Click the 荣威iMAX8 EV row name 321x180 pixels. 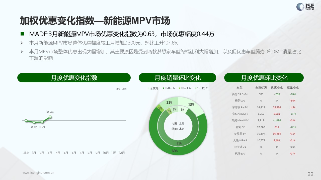pyautogui.click(x=240, y=120)
